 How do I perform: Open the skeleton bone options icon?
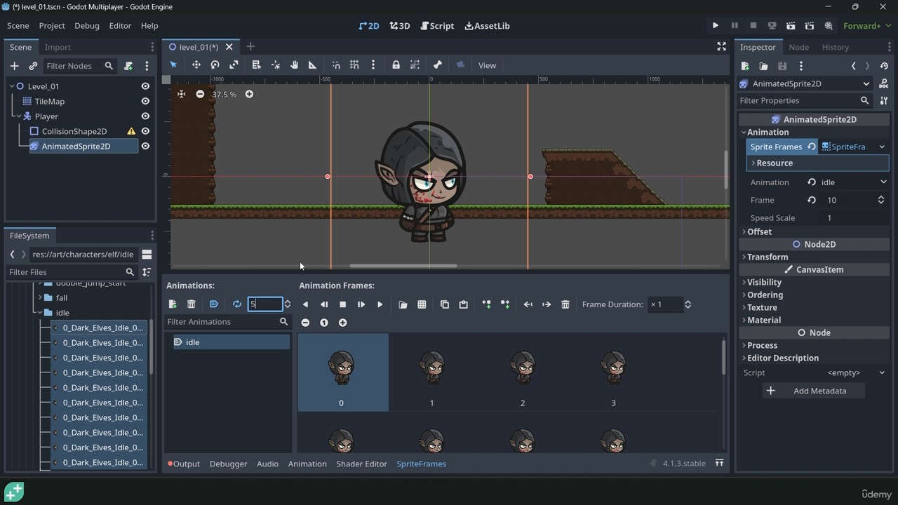[x=437, y=65]
